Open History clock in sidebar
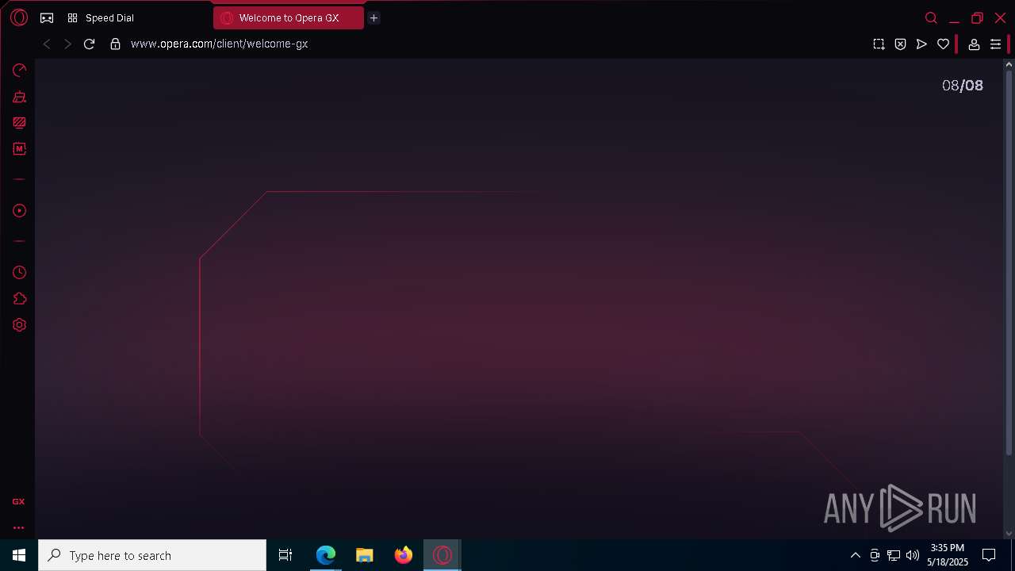This screenshot has width=1015, height=571. [x=20, y=273]
